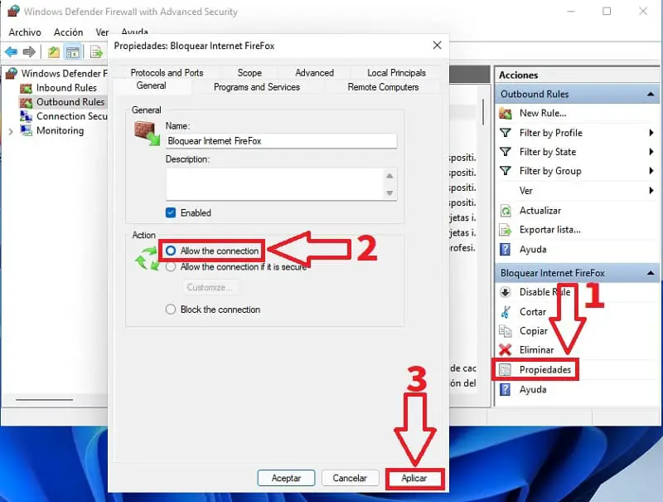Click the Propiedades action
Viewport: 663px width, 502px height.
coord(545,369)
